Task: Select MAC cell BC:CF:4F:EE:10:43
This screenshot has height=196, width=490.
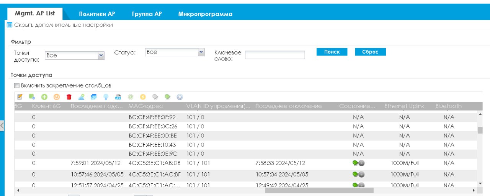Action: click(152, 145)
